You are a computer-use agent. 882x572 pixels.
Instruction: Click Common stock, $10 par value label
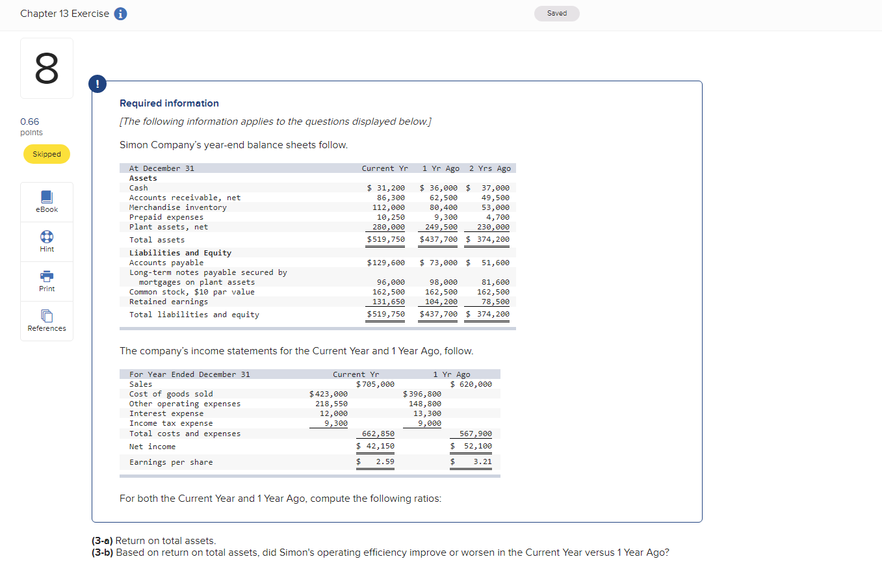pyautogui.click(x=192, y=292)
